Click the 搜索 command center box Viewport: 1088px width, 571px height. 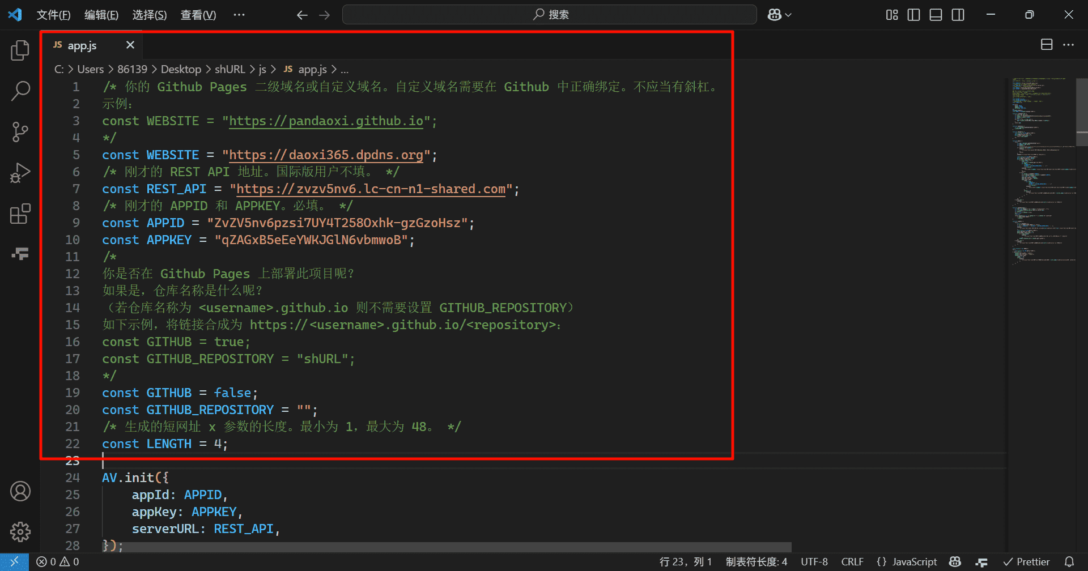549,15
